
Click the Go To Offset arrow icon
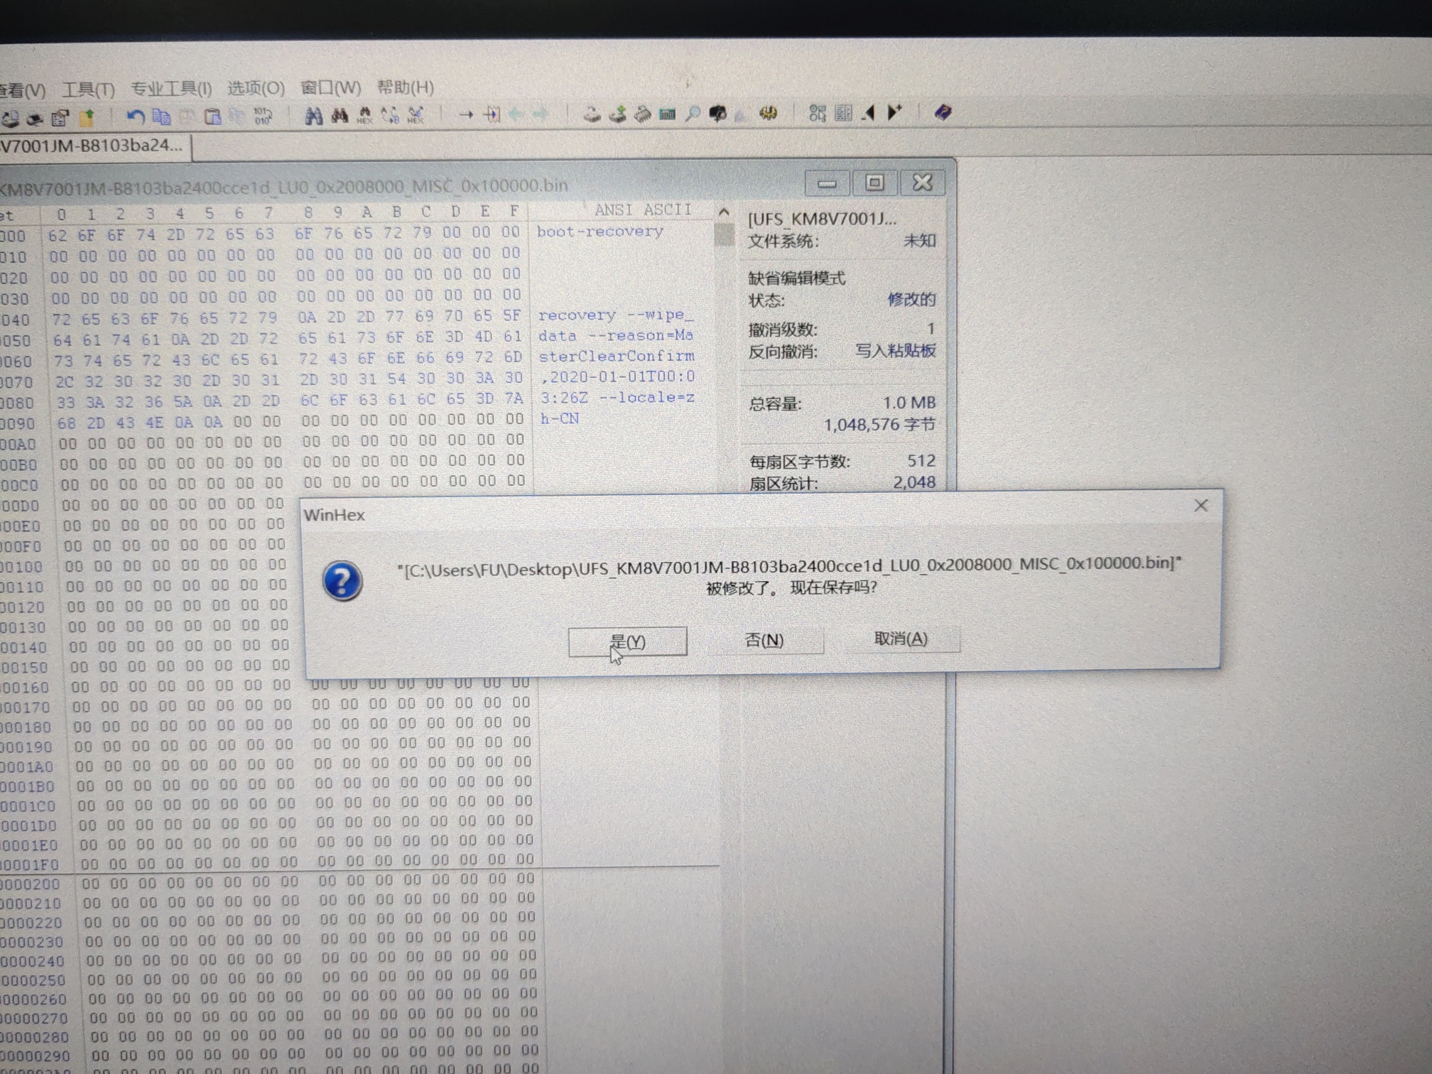[465, 114]
